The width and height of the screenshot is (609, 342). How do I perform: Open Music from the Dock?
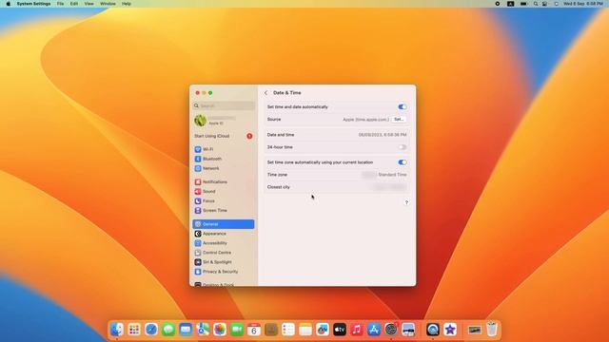(357, 330)
